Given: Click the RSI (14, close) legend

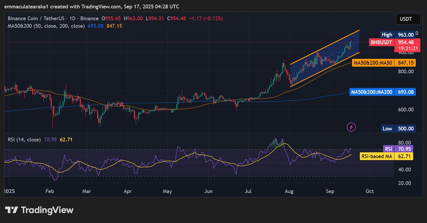Looking at the screenshot, I should click(24, 140).
